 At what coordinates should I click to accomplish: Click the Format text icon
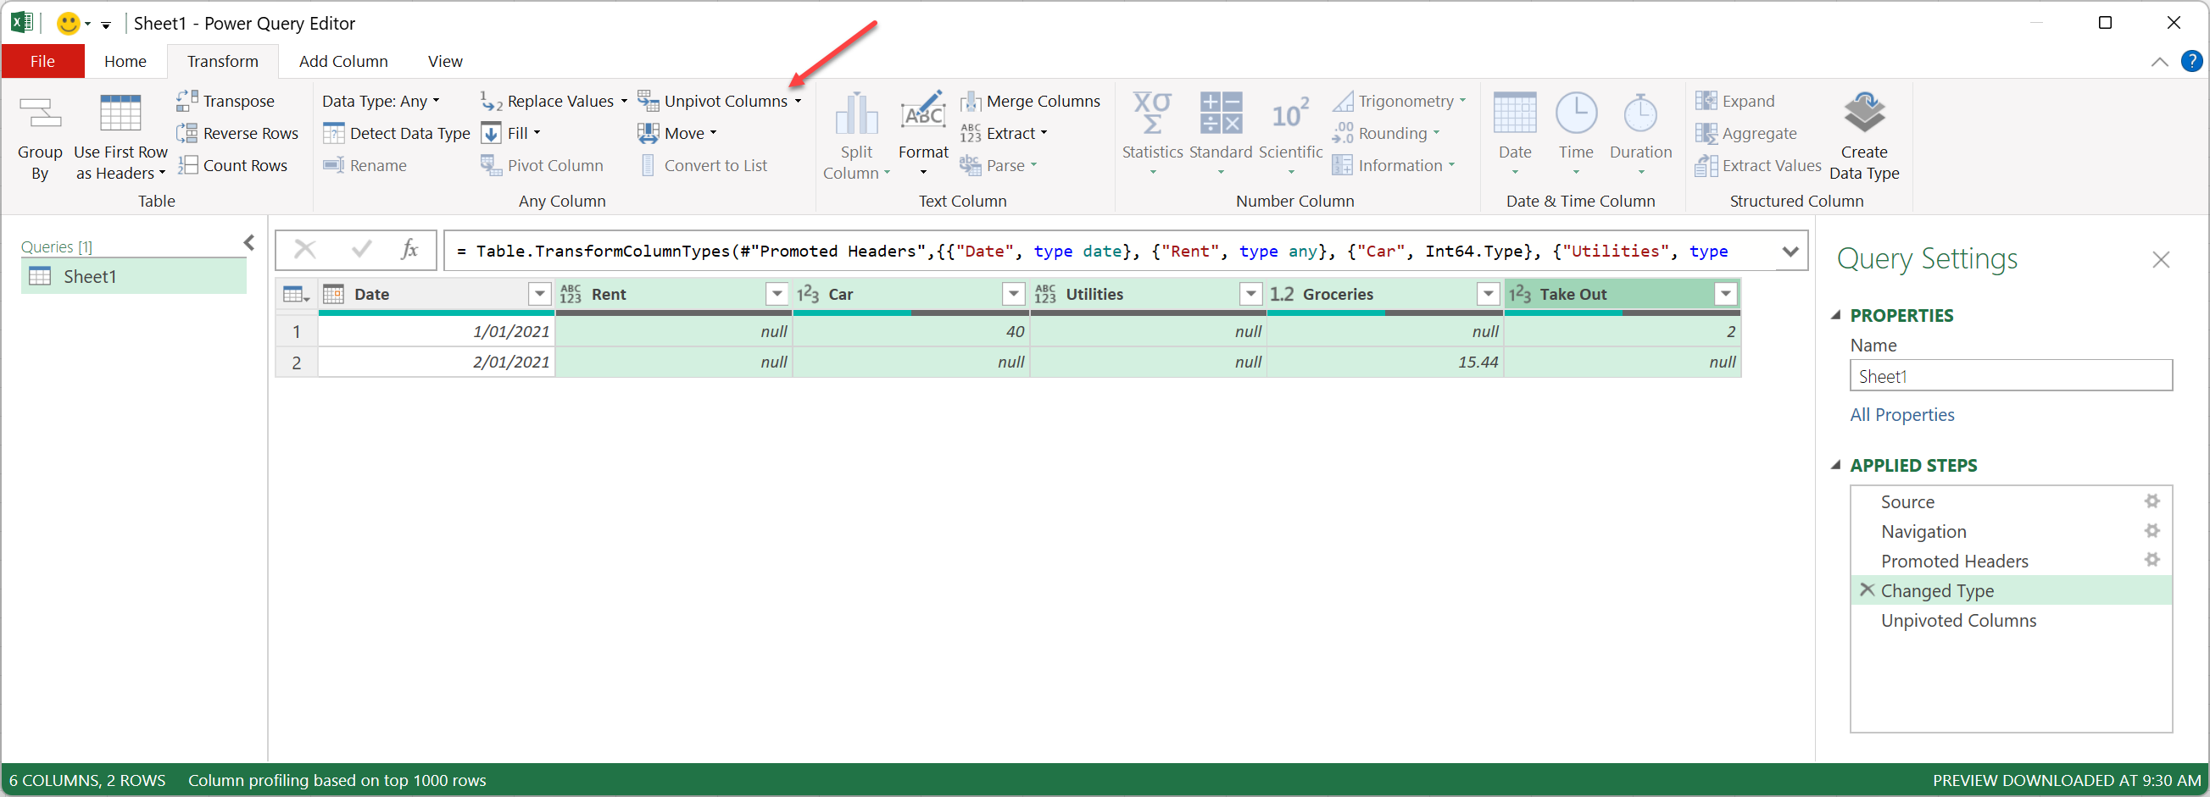[923, 113]
